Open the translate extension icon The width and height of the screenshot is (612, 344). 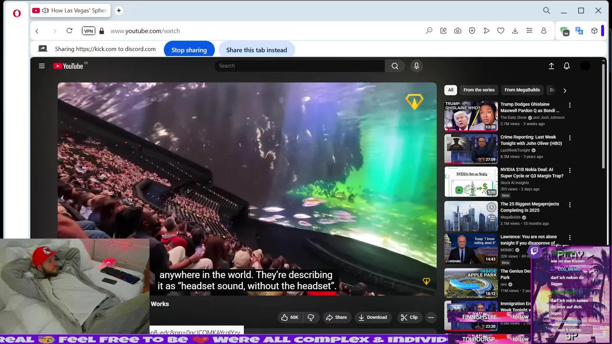coord(579,31)
